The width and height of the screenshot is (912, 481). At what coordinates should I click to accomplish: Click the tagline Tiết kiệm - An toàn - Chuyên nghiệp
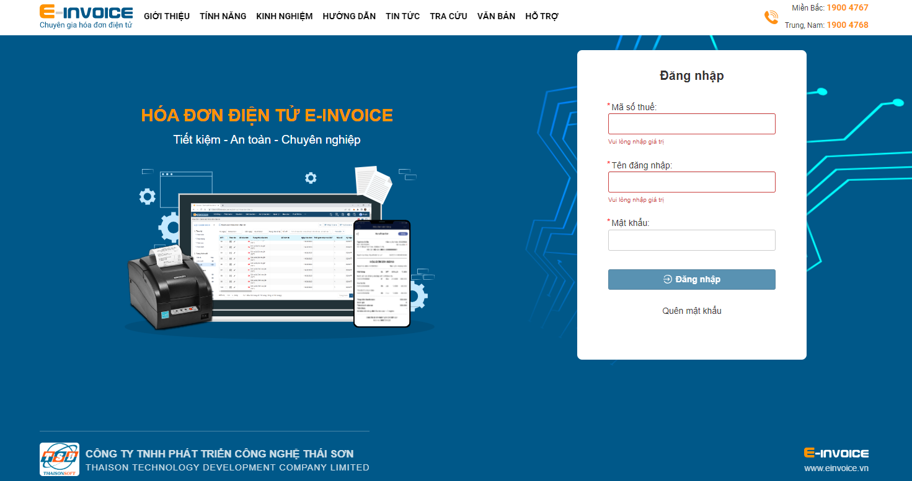pos(267,140)
